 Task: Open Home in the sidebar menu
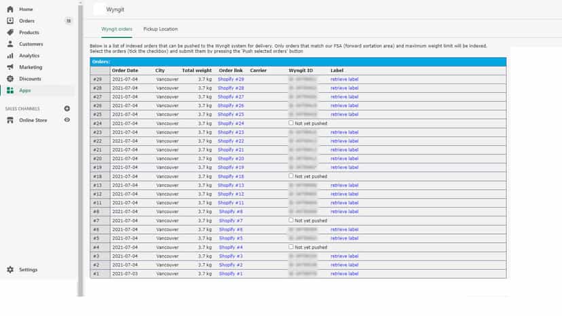click(x=26, y=9)
